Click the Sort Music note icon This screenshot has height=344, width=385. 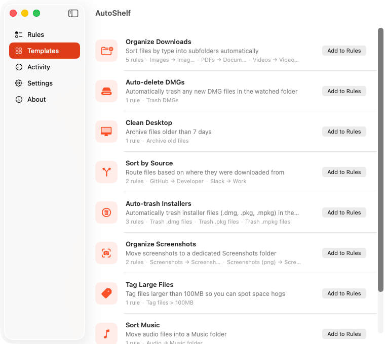tap(106, 333)
